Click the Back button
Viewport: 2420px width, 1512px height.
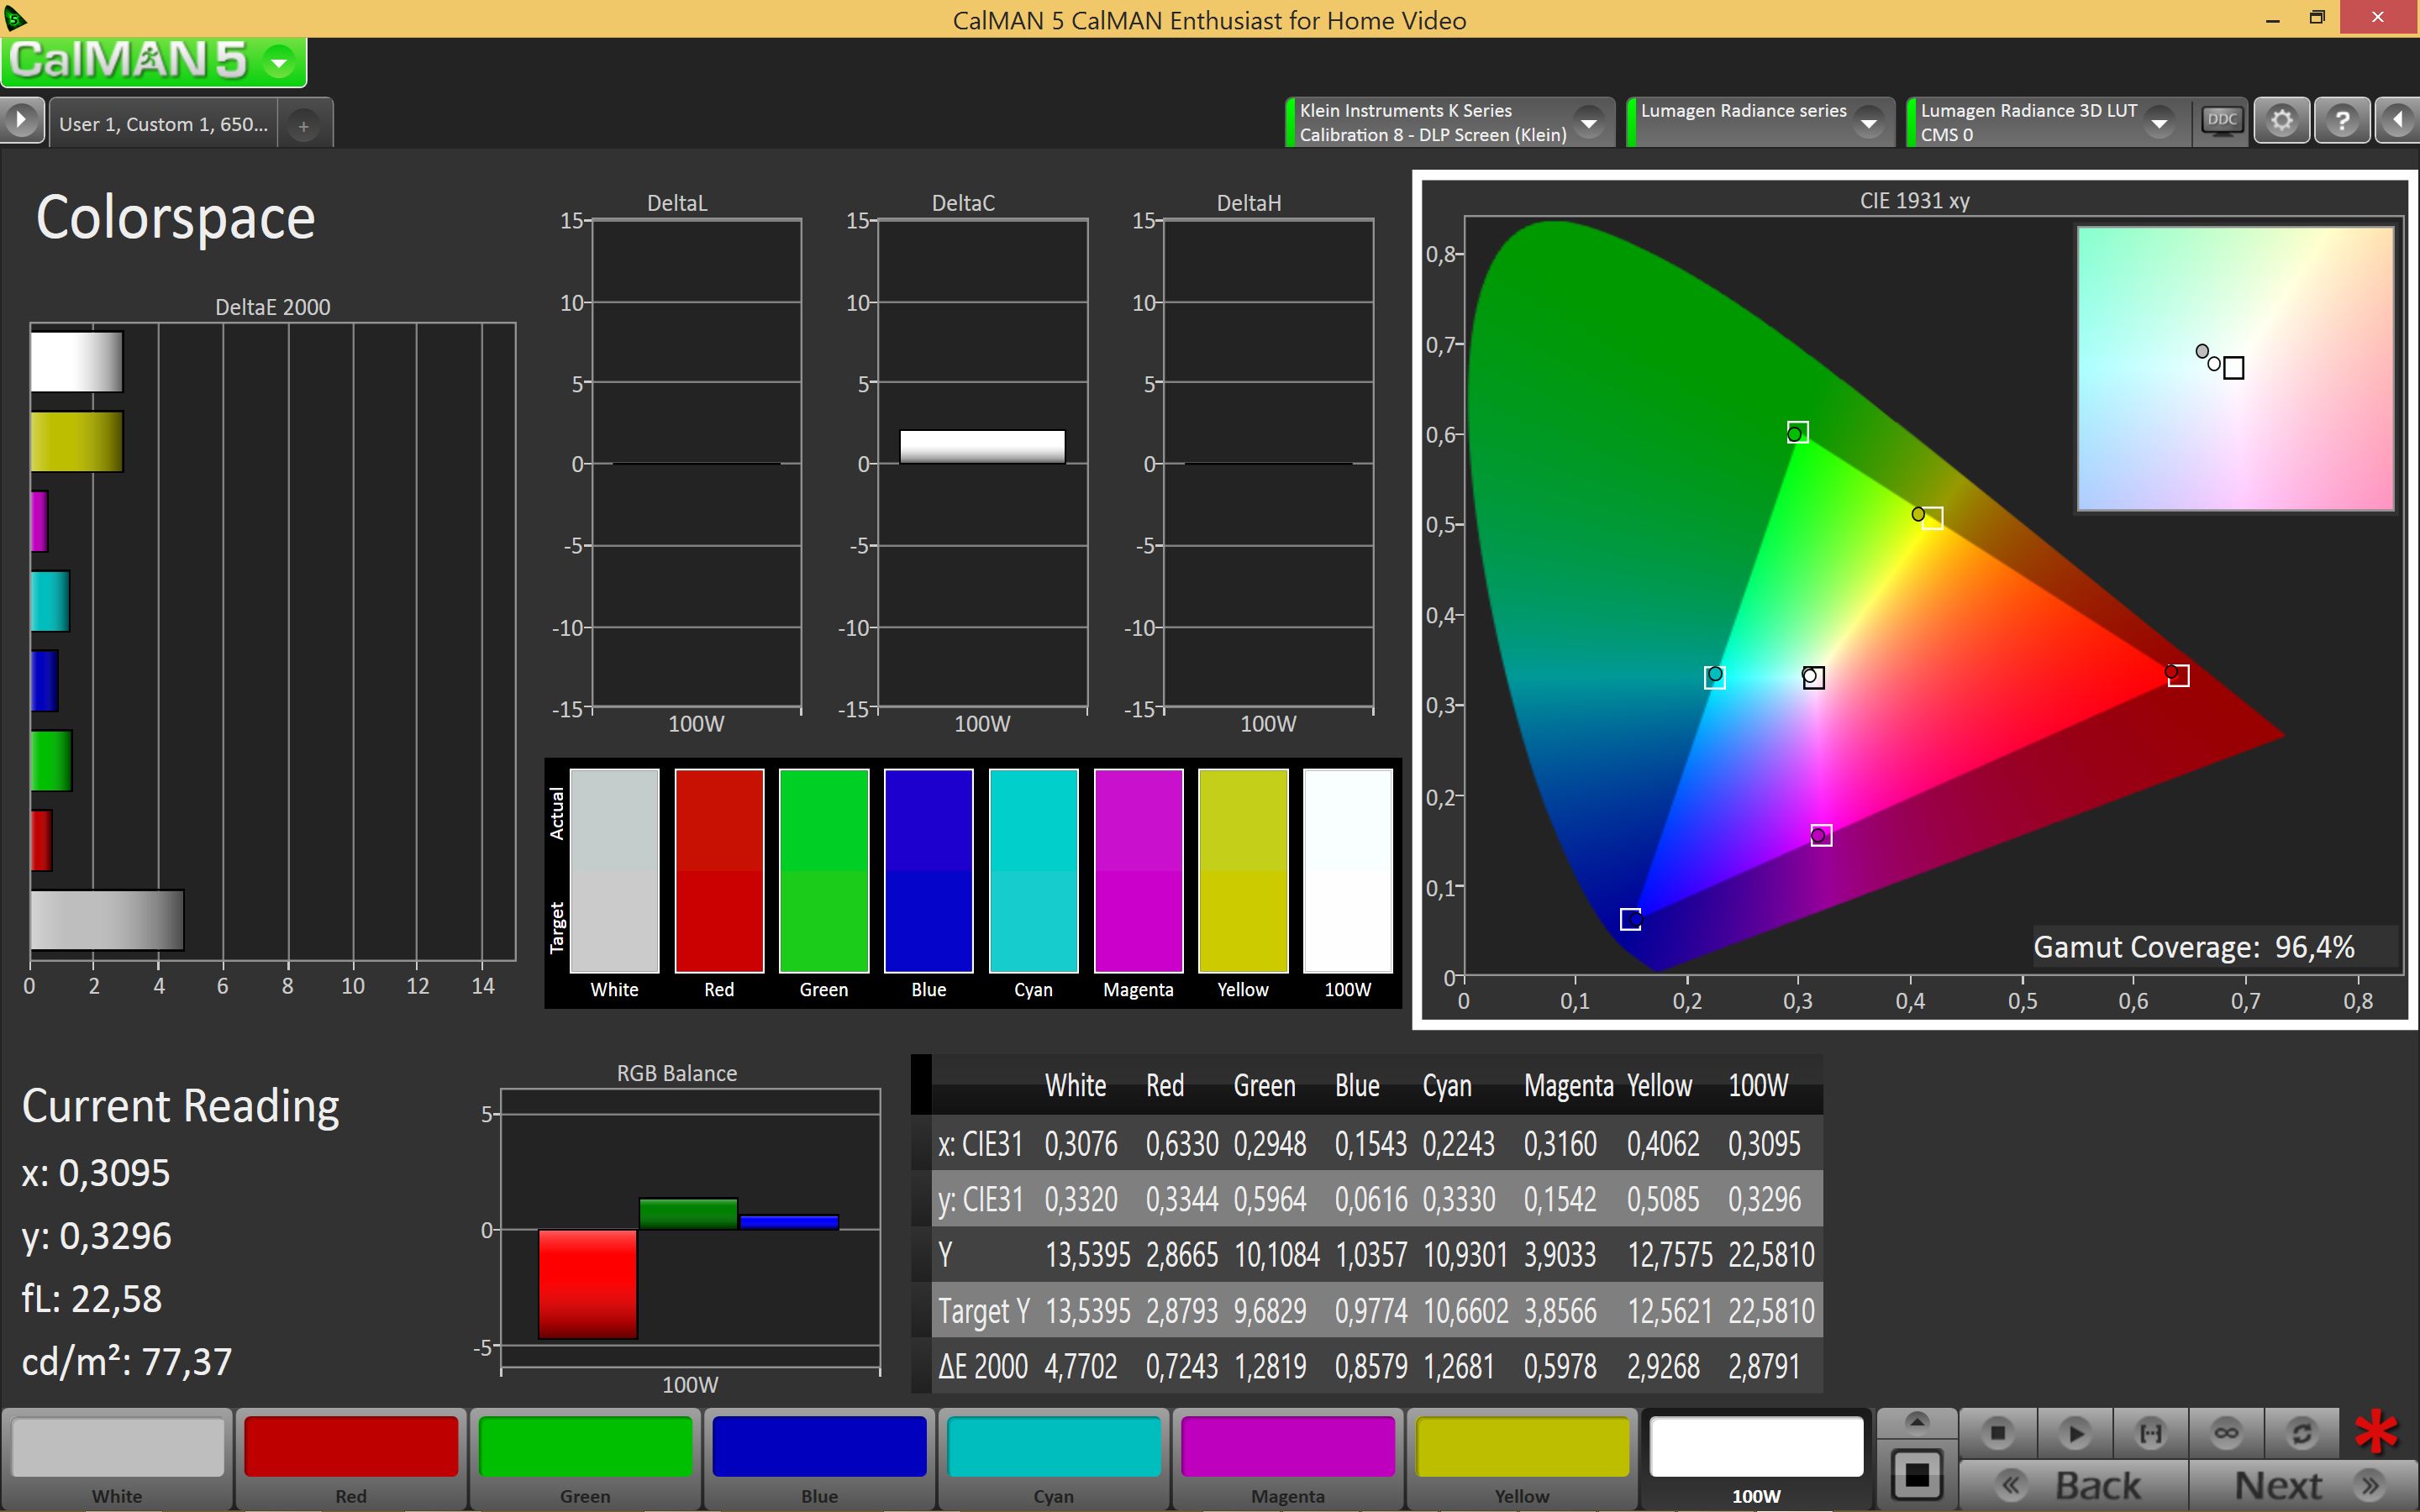click(2073, 1485)
